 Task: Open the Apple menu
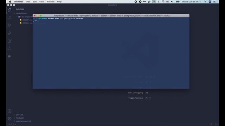pyautogui.click(x=10, y=2)
